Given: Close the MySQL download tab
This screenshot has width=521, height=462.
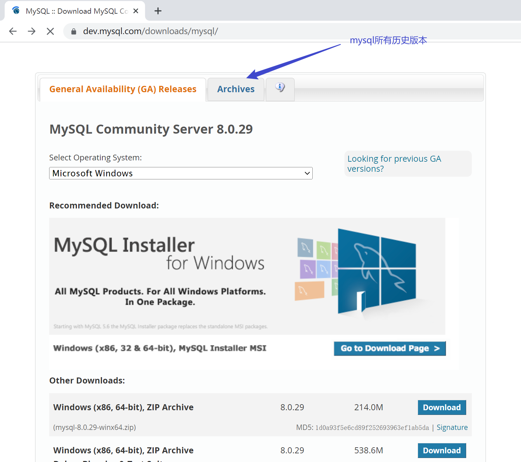Looking at the screenshot, I should (x=136, y=11).
